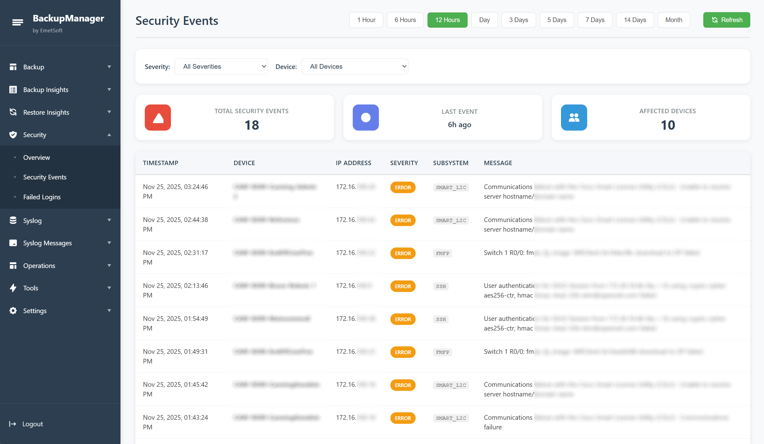Click the ERROR badge in the 01:49:31 row
The height and width of the screenshot is (444, 764).
(403, 352)
